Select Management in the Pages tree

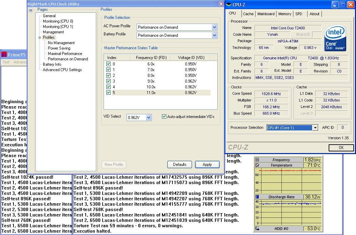click(x=53, y=32)
